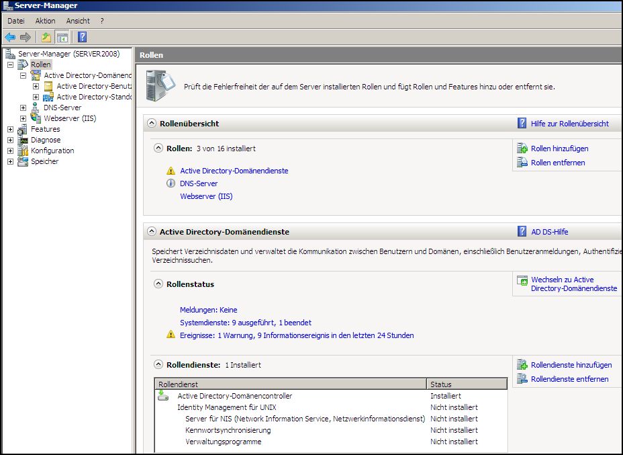
Task: Collapse the Active Directory-Domänendienste section header
Action: click(151, 231)
